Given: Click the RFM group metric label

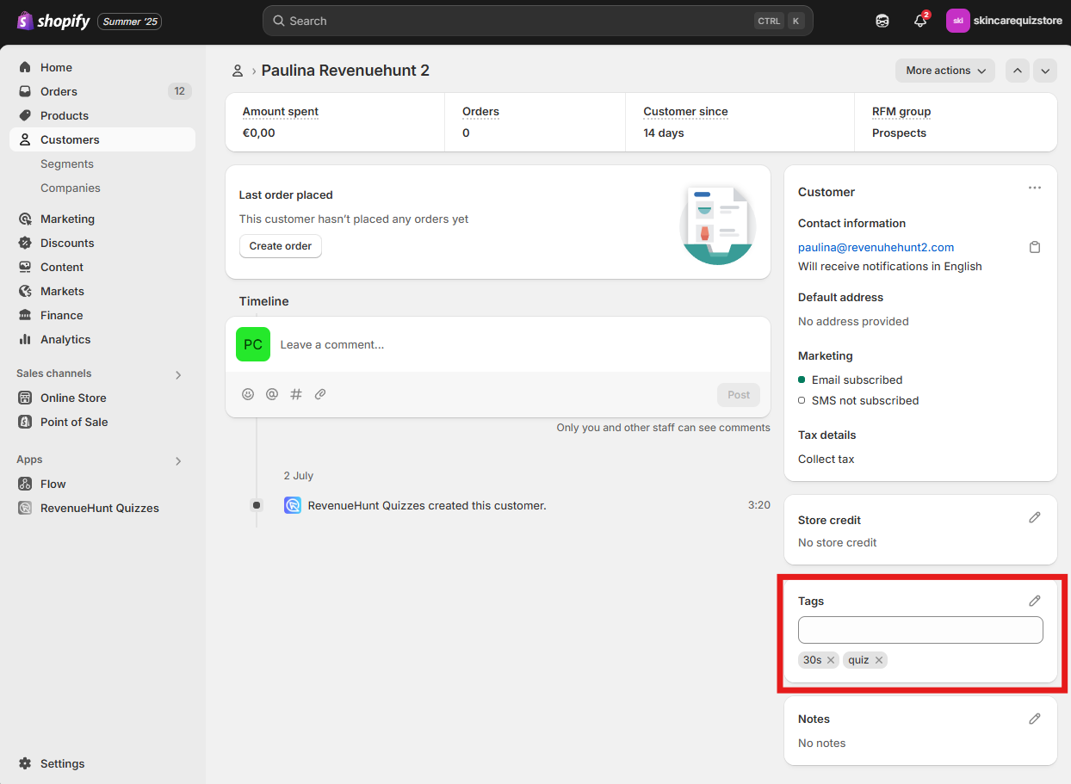Looking at the screenshot, I should pyautogui.click(x=901, y=112).
